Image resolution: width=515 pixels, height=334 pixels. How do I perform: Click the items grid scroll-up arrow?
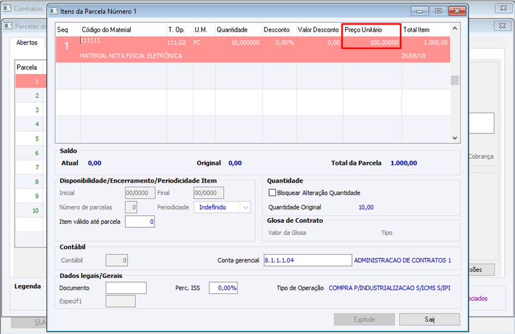pos(455,28)
